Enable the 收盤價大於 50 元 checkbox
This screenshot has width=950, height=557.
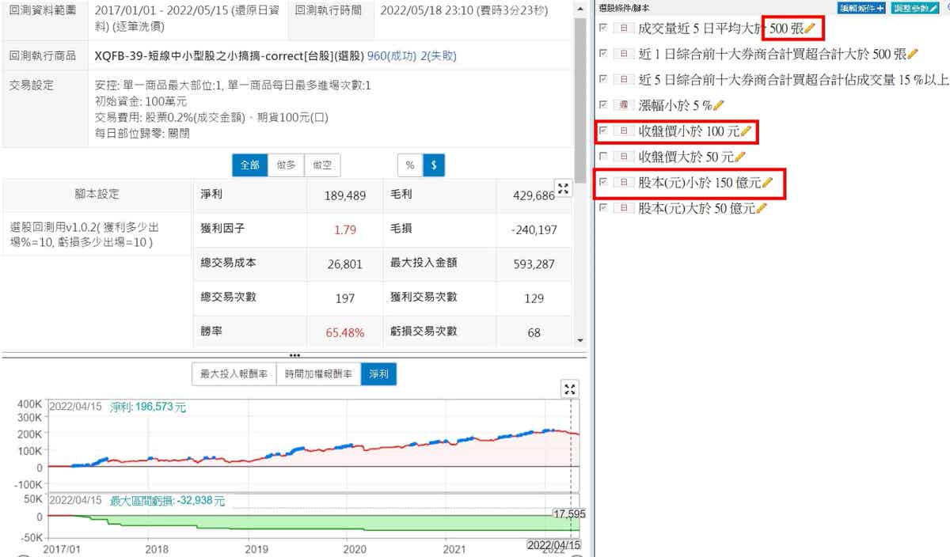[x=605, y=157]
